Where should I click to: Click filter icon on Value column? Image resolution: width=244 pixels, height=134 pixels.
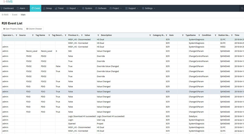click(x=98, y=35)
